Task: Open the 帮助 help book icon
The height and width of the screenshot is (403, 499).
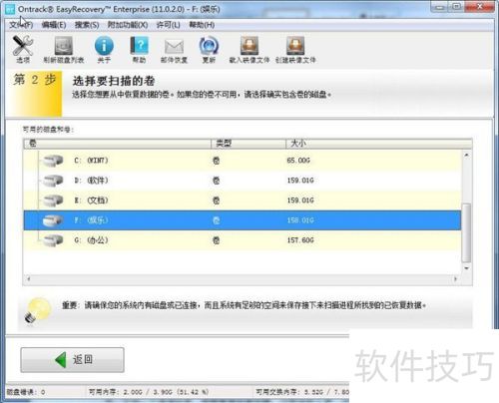Action: point(140,46)
